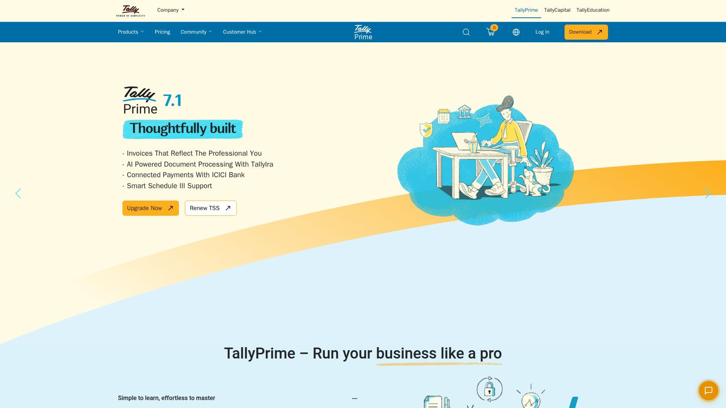Switch to the TallyPrime tab

[x=526, y=10]
